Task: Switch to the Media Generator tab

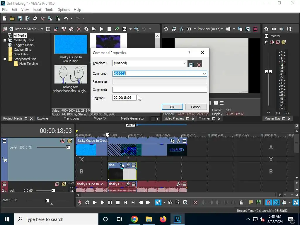Action: click(x=133, y=118)
